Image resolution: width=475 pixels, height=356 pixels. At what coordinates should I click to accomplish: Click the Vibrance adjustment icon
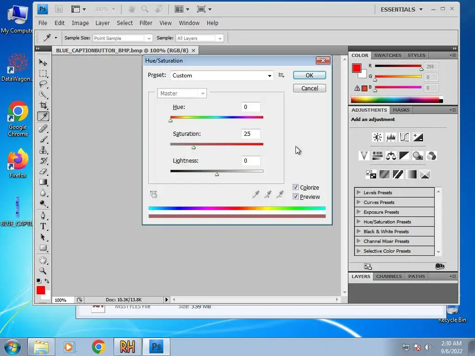[364, 156]
